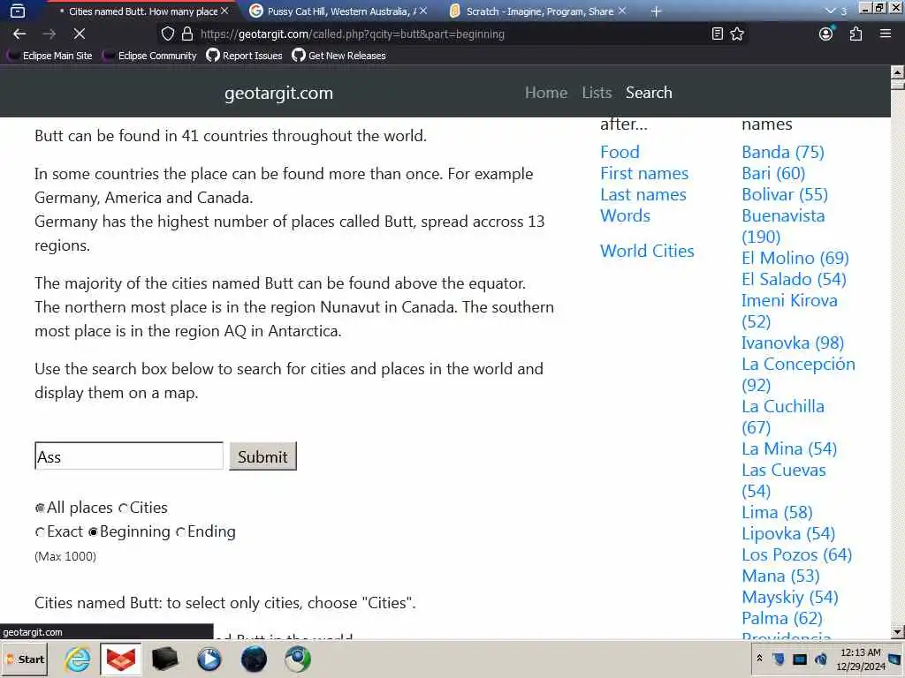
Task: Open the Buenavista (190) link
Action: [783, 226]
